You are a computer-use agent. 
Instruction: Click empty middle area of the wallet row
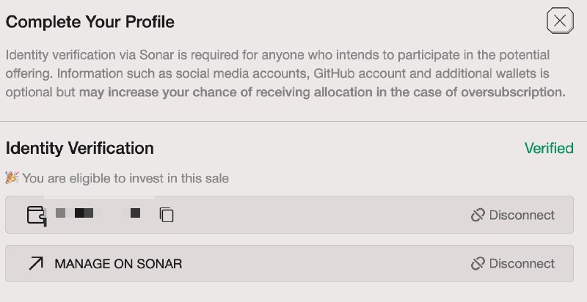click(x=316, y=215)
